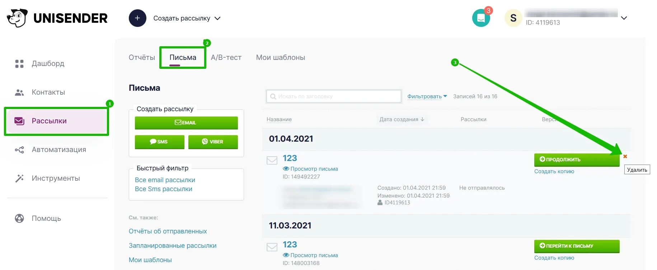This screenshot has width=657, height=270.
Task: Open letter 123 with ID 148003168
Action: [290, 245]
